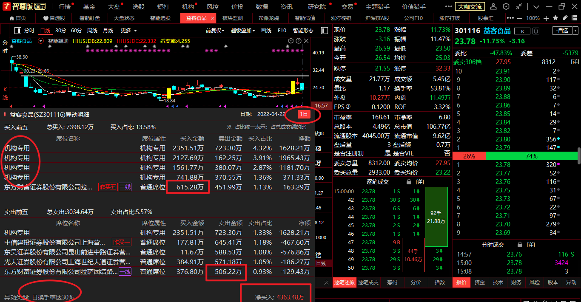Open the hexagon settings icon in title bar
This screenshot has height=302, width=581.
[x=506, y=7]
